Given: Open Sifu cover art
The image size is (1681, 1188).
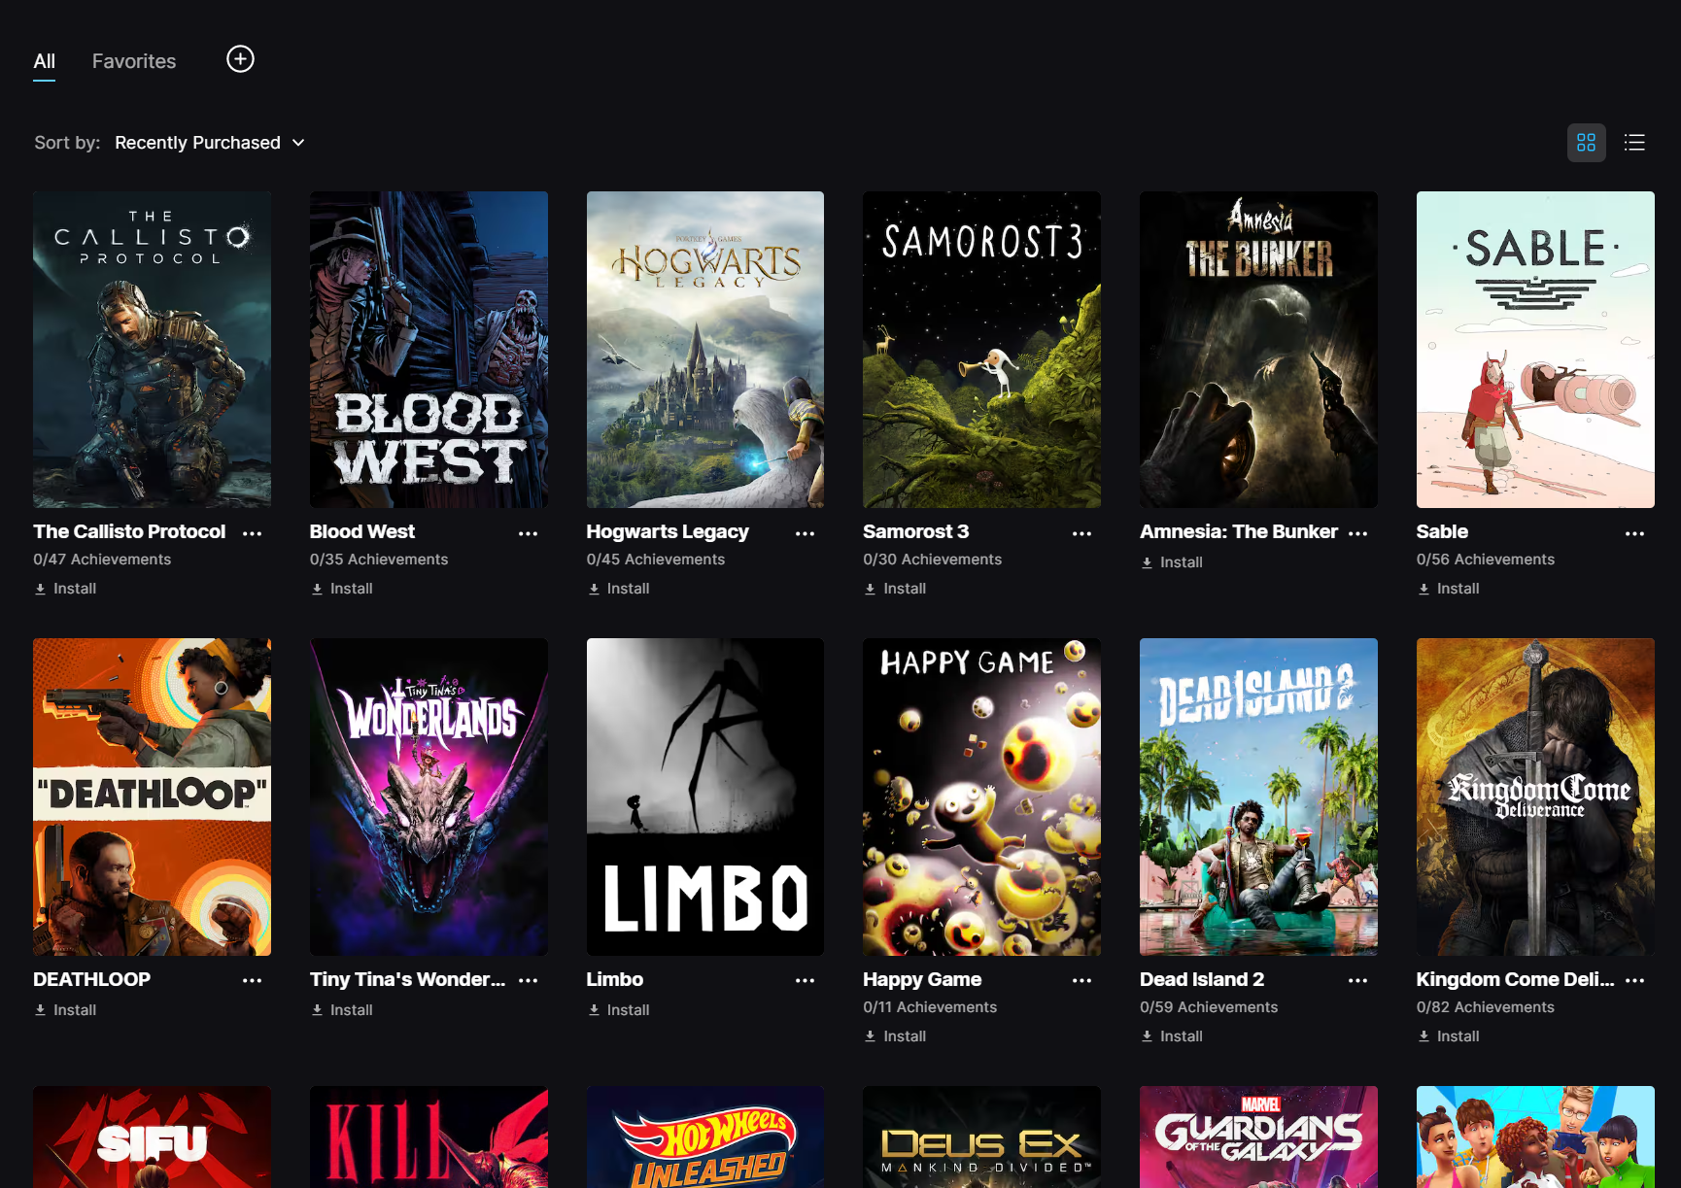Looking at the screenshot, I should pos(152,1137).
